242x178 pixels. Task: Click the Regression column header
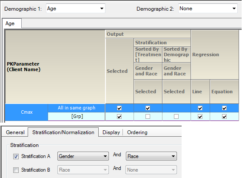(215, 55)
